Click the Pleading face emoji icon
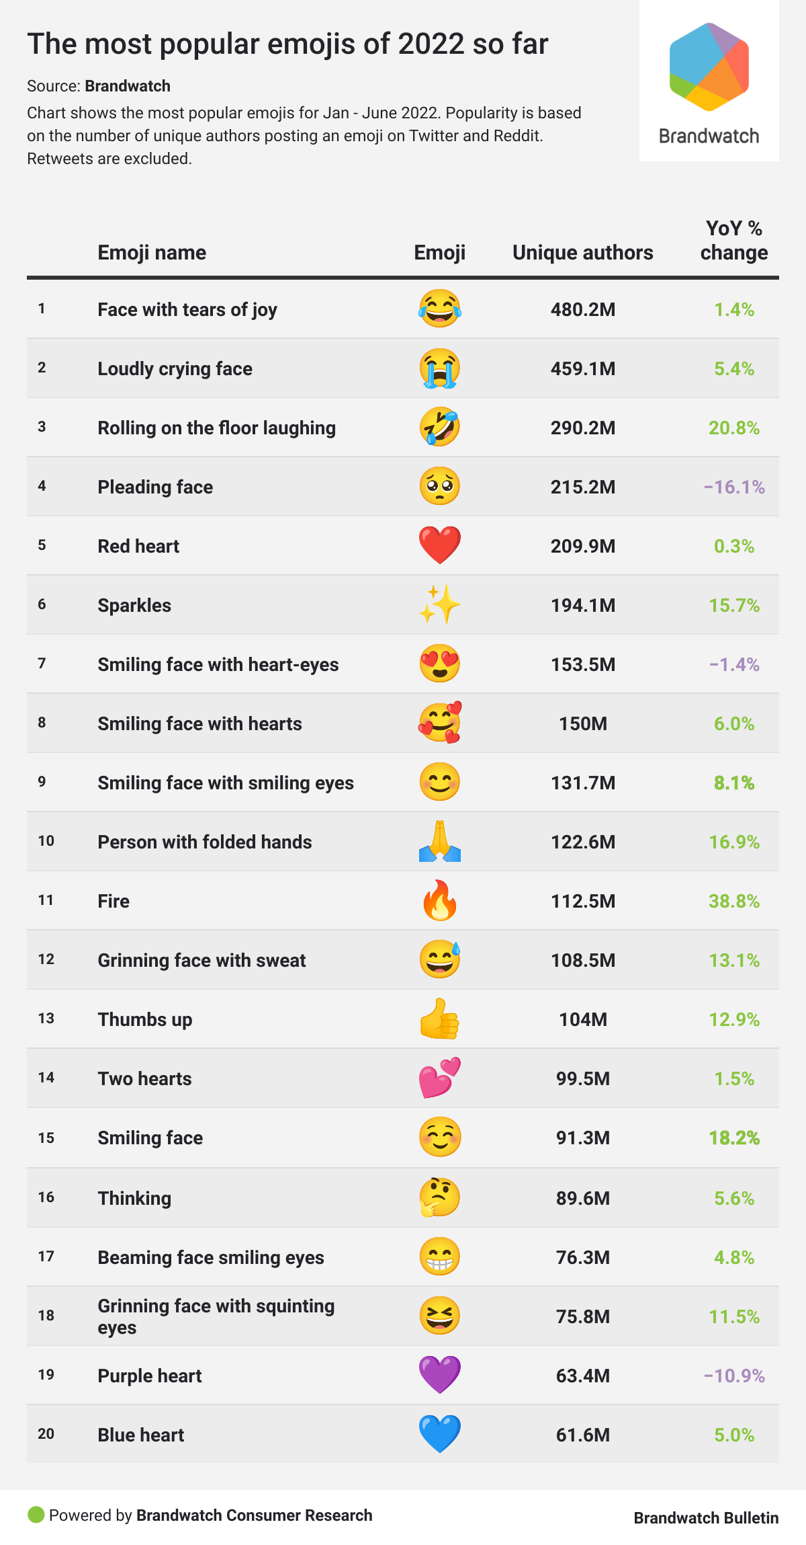Viewport: 806px width, 1545px height. pos(439,487)
